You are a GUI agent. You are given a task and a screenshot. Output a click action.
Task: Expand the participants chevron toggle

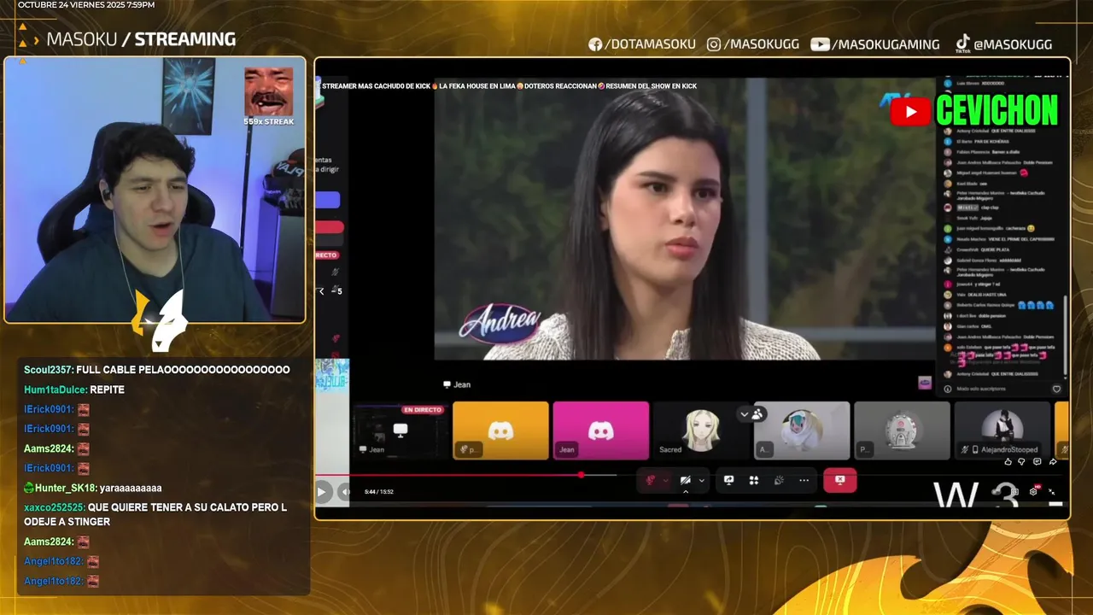(744, 413)
